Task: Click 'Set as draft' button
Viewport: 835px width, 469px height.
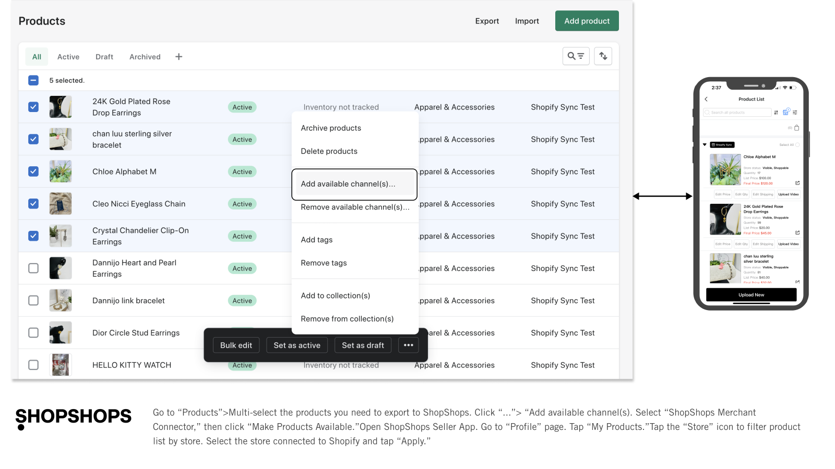Action: [x=363, y=345]
